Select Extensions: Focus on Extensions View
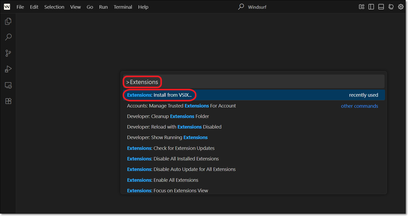408x216 pixels. [x=254, y=190]
